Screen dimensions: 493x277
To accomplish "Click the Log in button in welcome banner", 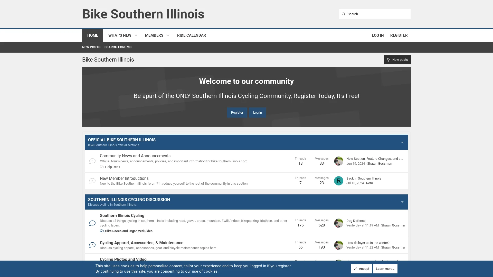I will point(258,113).
